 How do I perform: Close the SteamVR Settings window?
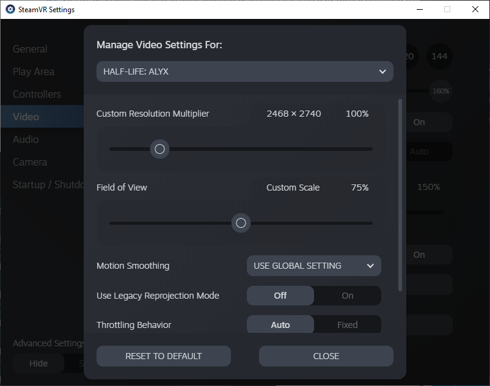475,9
